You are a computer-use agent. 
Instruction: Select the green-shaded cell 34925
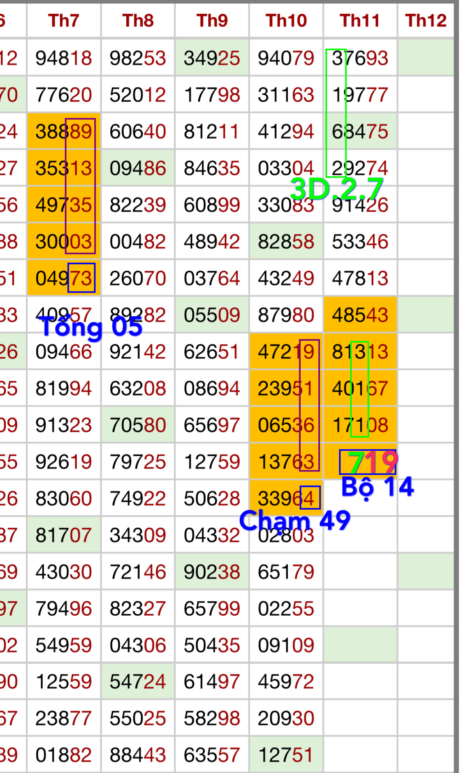pyautogui.click(x=212, y=58)
